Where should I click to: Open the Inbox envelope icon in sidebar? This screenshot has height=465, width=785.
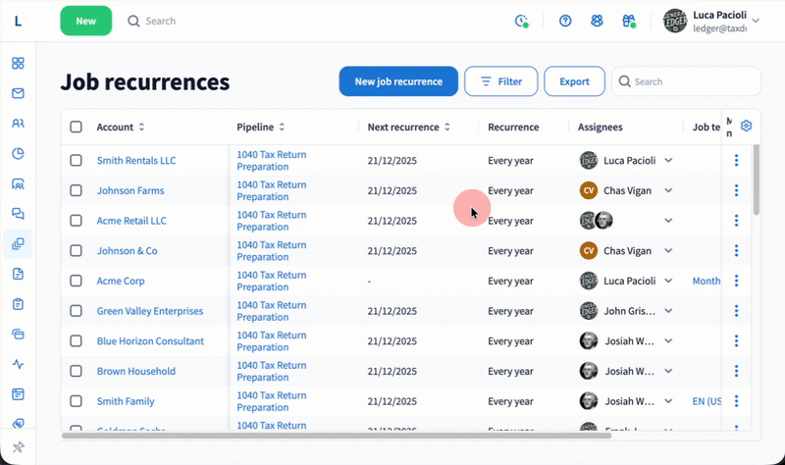(x=18, y=93)
